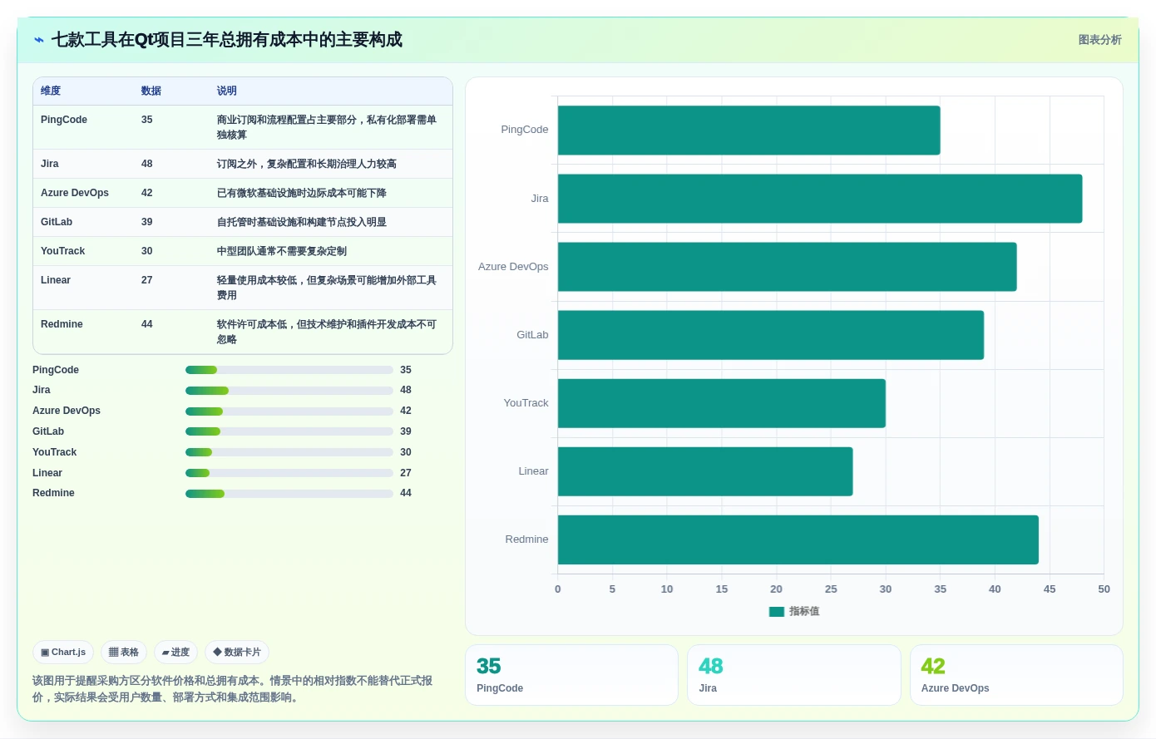Viewport: 1156px width, 739px height.
Task: Click description 自托管时基础设施和构建节点投入明显
Action: tap(302, 222)
